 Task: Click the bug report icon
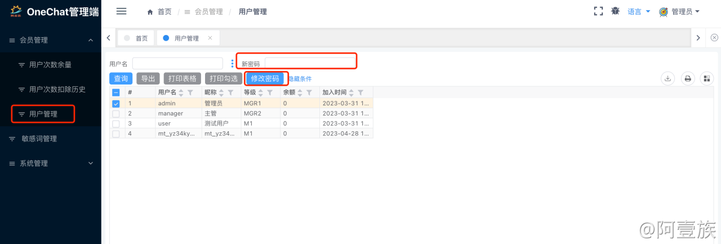(x=615, y=11)
